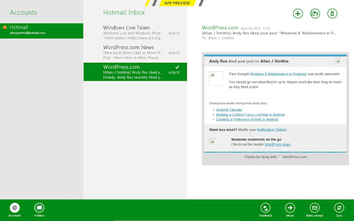Click the April 26, 2012 date stamp
This screenshot has width=354, height=221.
(250, 28)
